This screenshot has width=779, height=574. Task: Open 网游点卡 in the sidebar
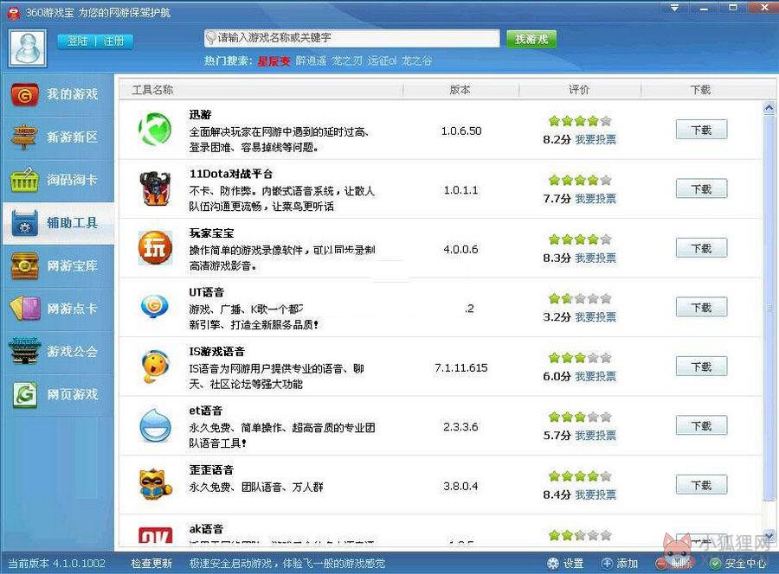58,309
